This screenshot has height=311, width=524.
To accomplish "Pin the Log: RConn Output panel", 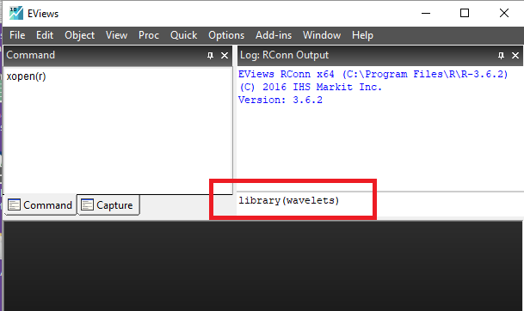I will point(501,55).
